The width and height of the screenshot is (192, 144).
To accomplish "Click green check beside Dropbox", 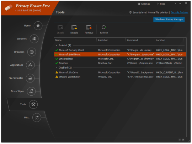I will click(57, 63).
